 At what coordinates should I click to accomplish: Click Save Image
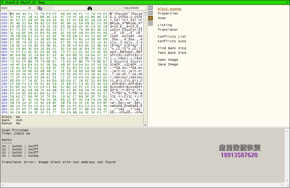click(x=168, y=64)
